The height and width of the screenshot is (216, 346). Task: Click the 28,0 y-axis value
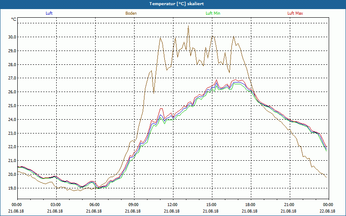click(x=13, y=64)
